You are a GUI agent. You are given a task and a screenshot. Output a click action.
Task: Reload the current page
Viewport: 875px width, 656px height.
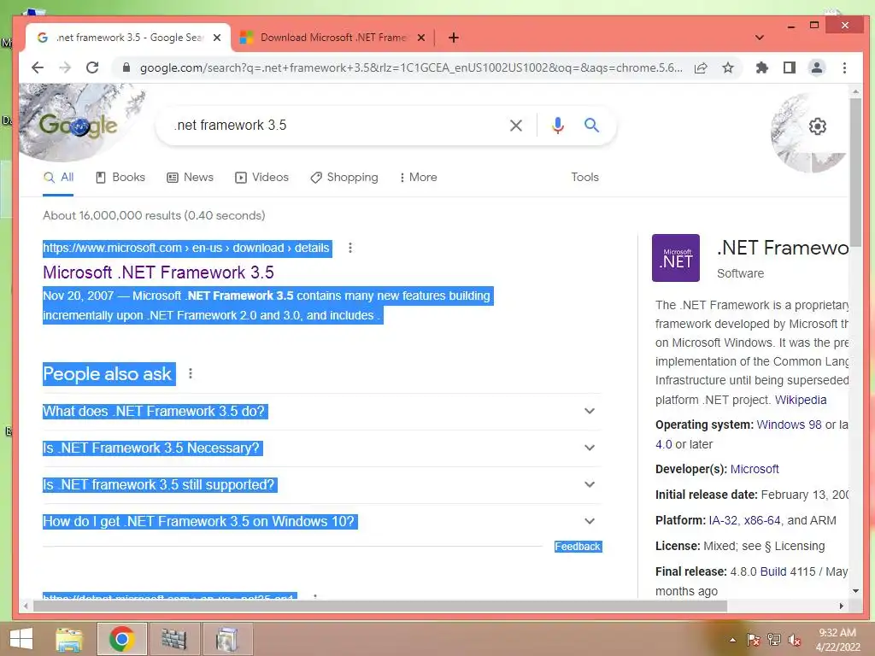[92, 67]
